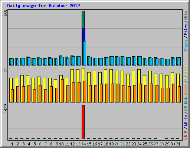The image size is (190, 148).
Task: Click day 14 label on the x-axis
Action: click(x=83, y=144)
